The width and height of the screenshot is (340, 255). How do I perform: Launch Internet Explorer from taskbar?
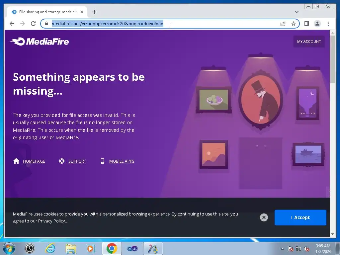50,248
